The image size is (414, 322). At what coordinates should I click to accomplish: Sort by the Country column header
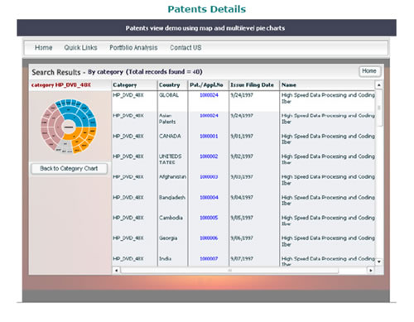point(169,85)
